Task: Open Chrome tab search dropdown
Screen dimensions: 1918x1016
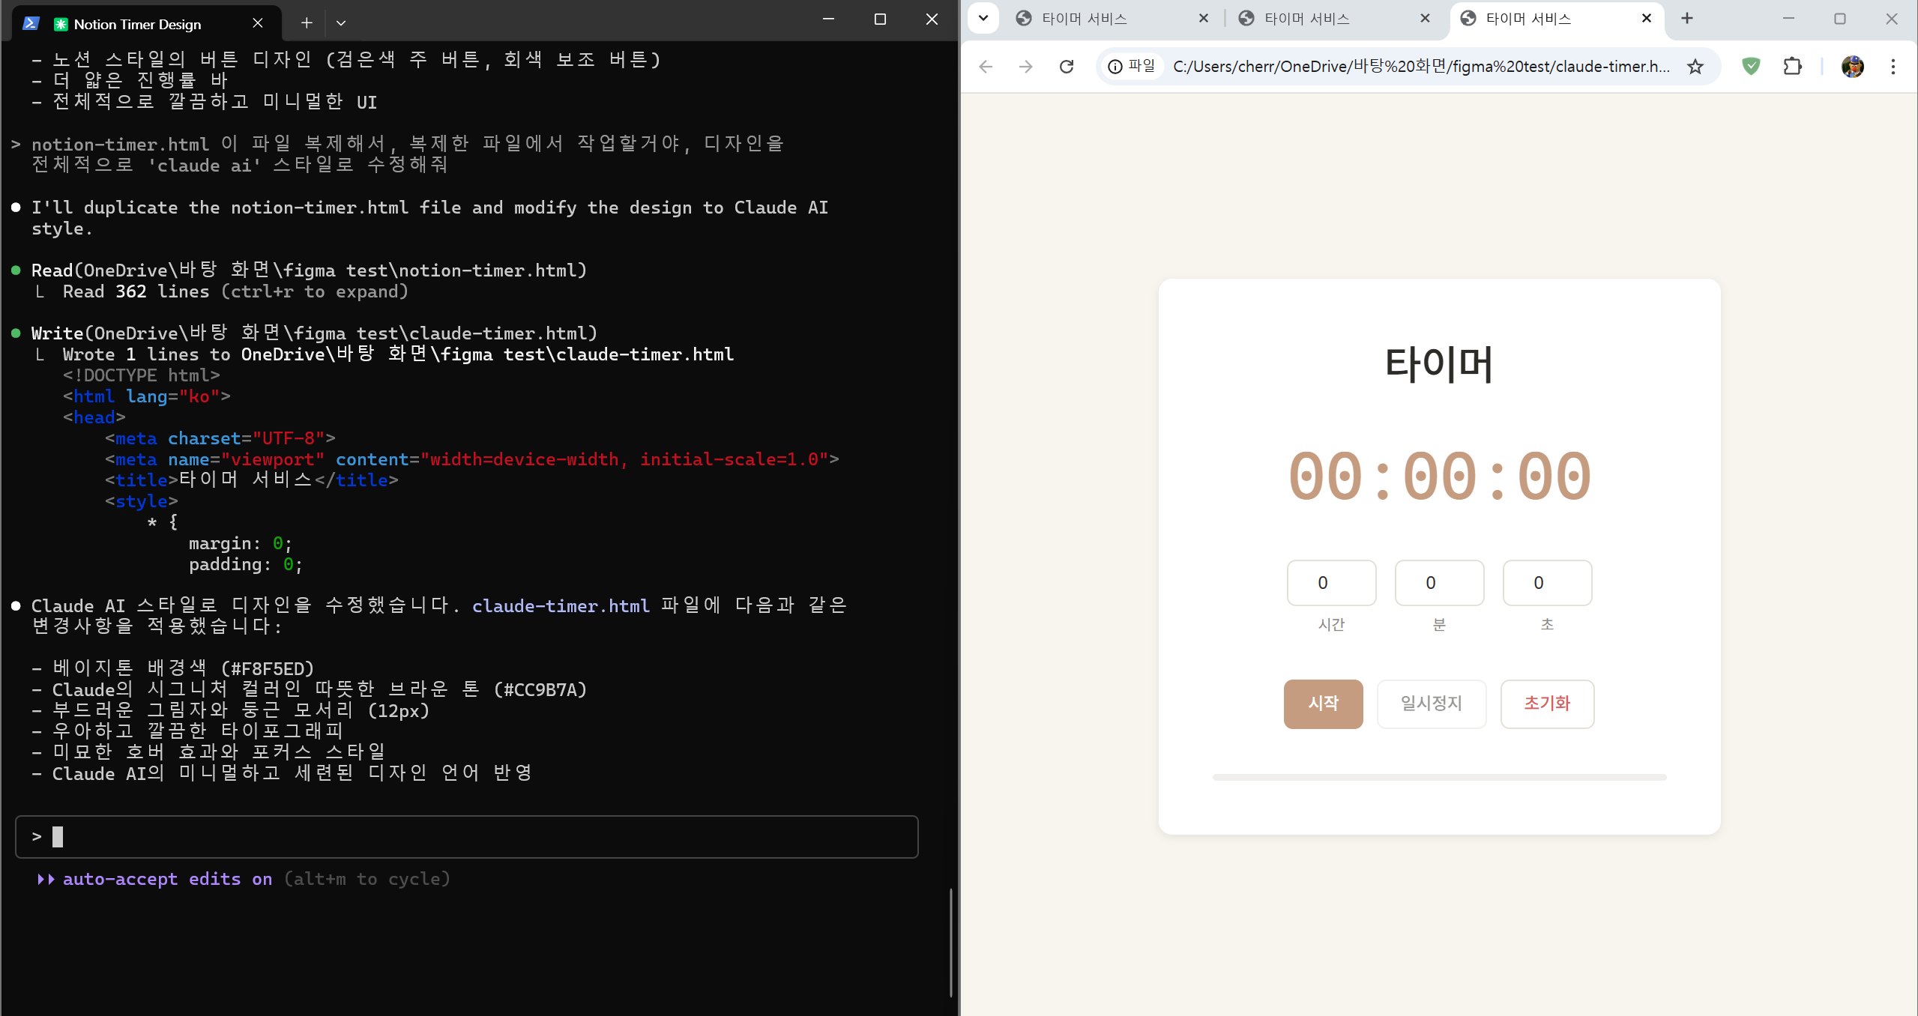Action: (983, 18)
